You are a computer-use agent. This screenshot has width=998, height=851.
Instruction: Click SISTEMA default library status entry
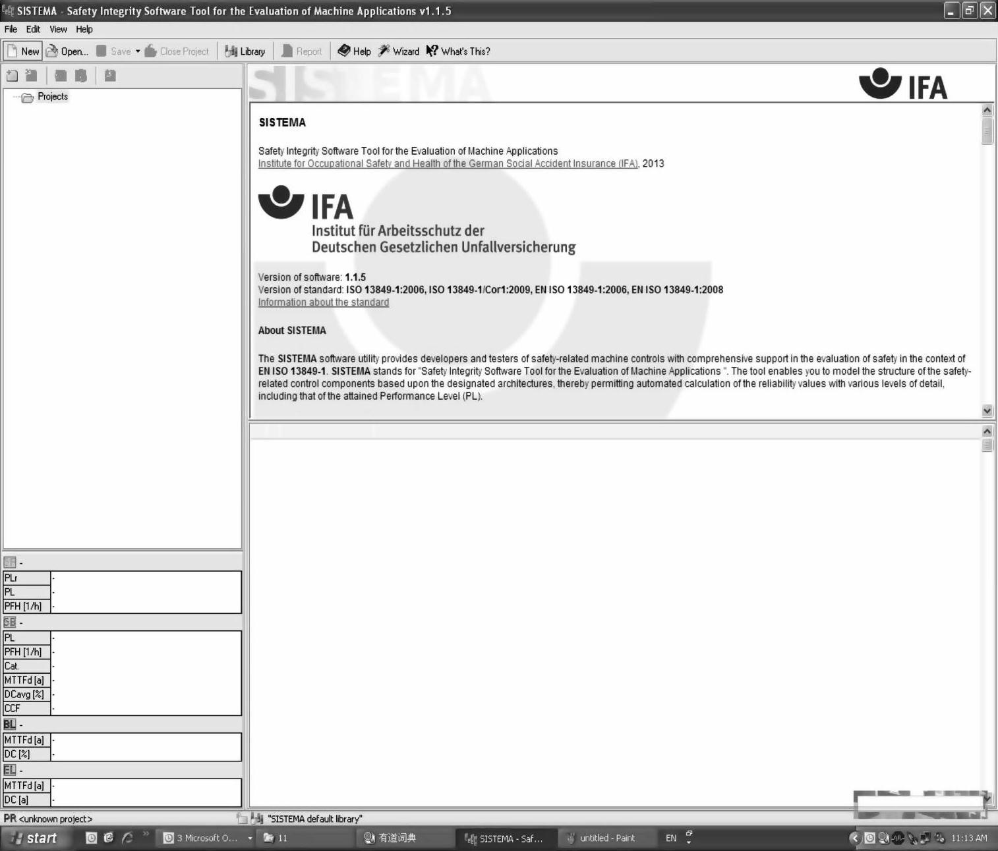pyautogui.click(x=315, y=819)
